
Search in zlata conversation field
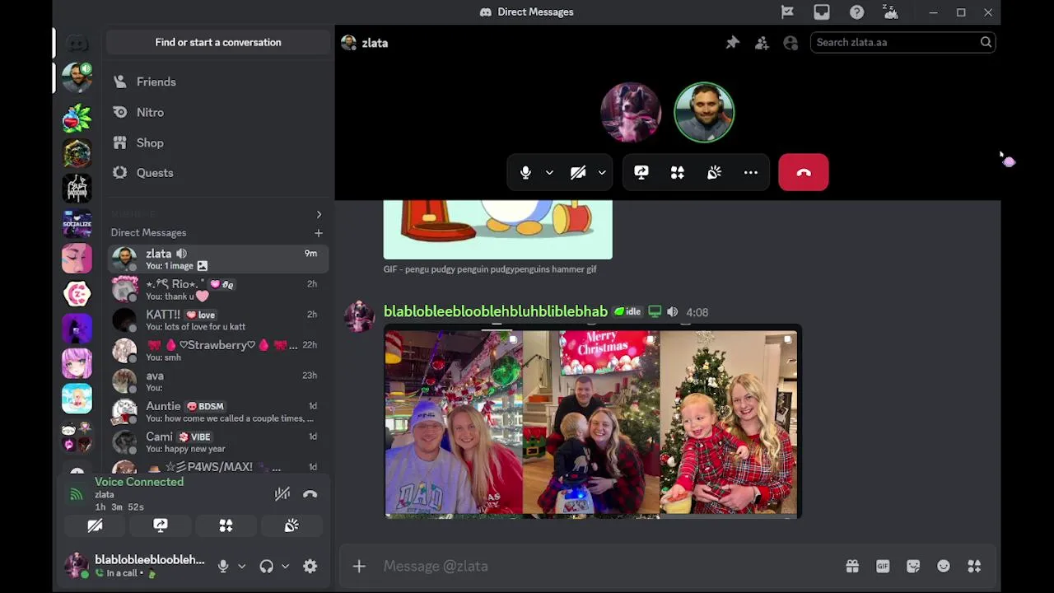[x=902, y=42]
